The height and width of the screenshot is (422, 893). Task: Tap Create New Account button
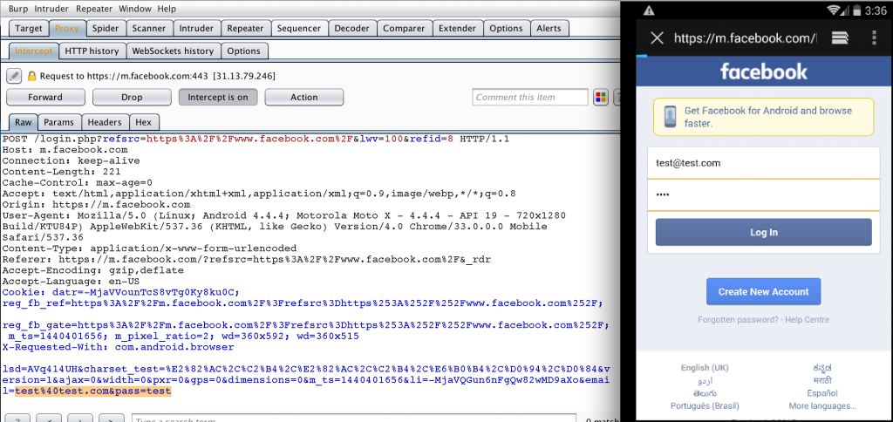point(764,291)
